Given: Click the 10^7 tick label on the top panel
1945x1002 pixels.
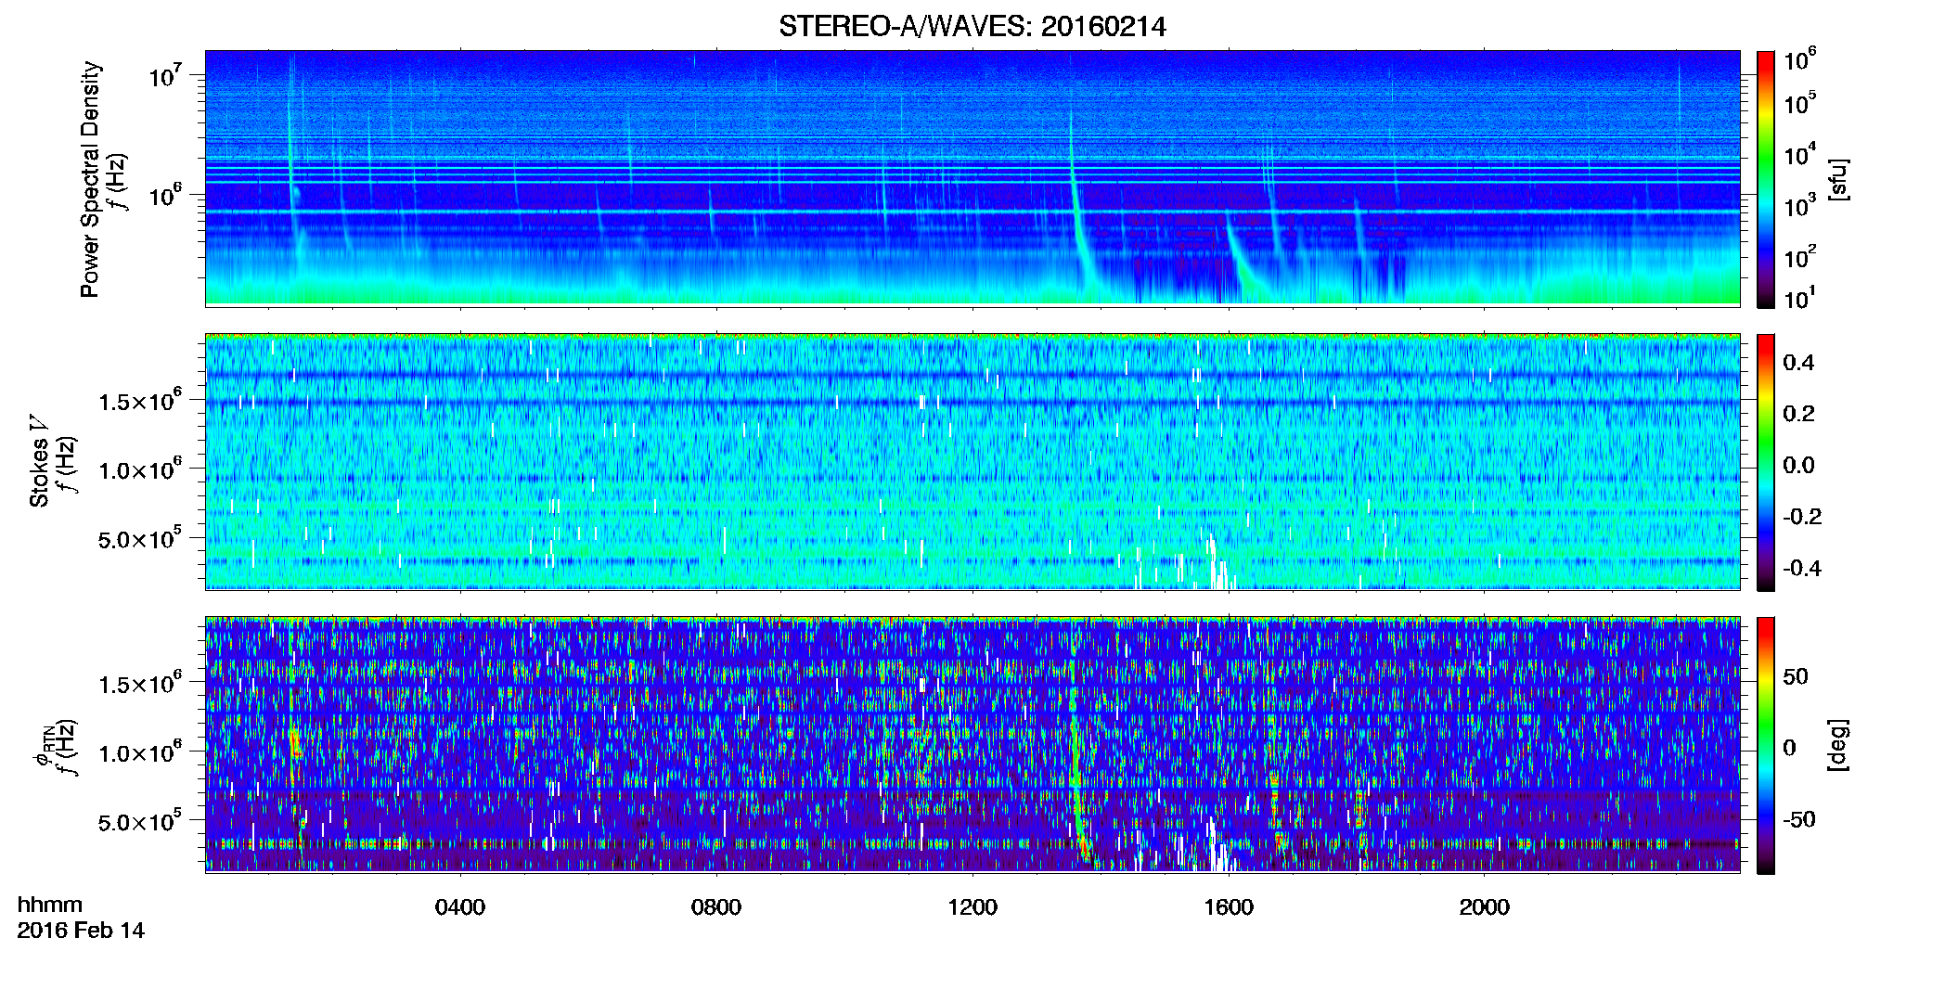Looking at the screenshot, I should (x=166, y=75).
